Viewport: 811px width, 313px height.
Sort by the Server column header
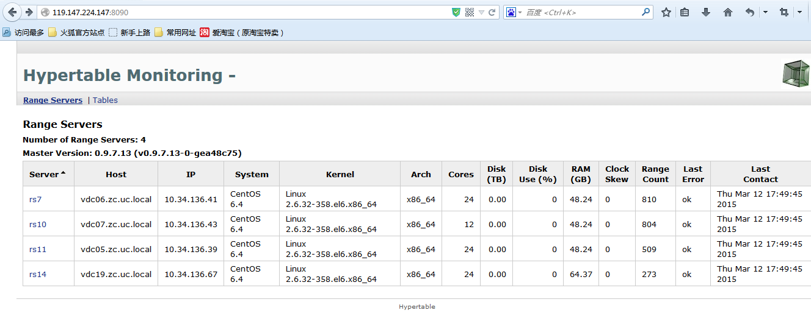(48, 174)
